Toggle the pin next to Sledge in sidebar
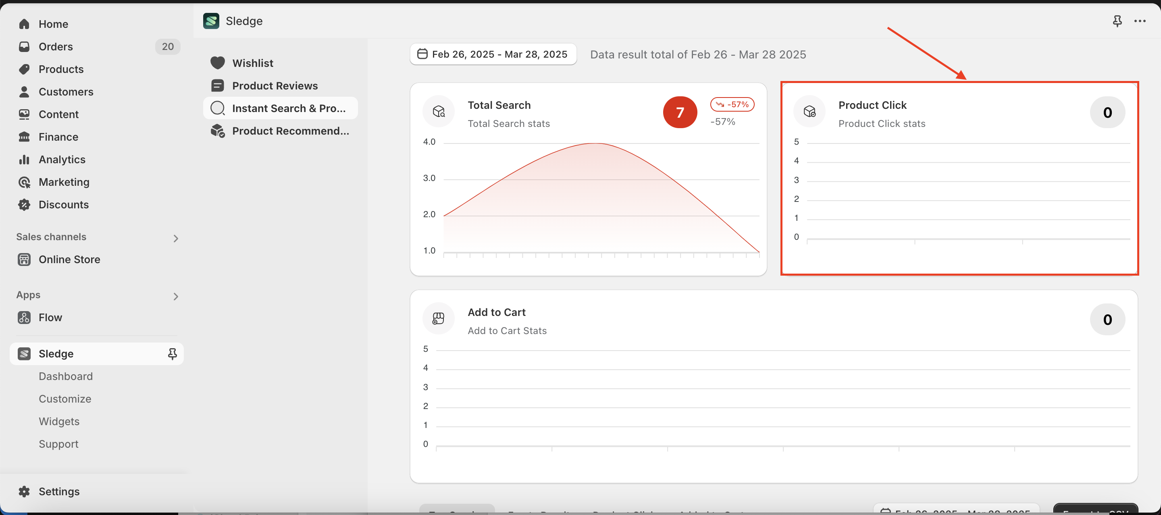The width and height of the screenshot is (1161, 515). [x=172, y=354]
